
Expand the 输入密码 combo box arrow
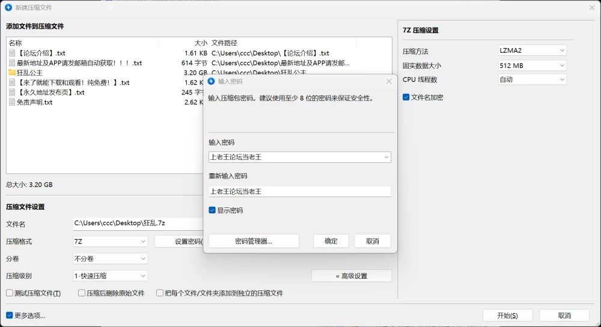tap(386, 157)
